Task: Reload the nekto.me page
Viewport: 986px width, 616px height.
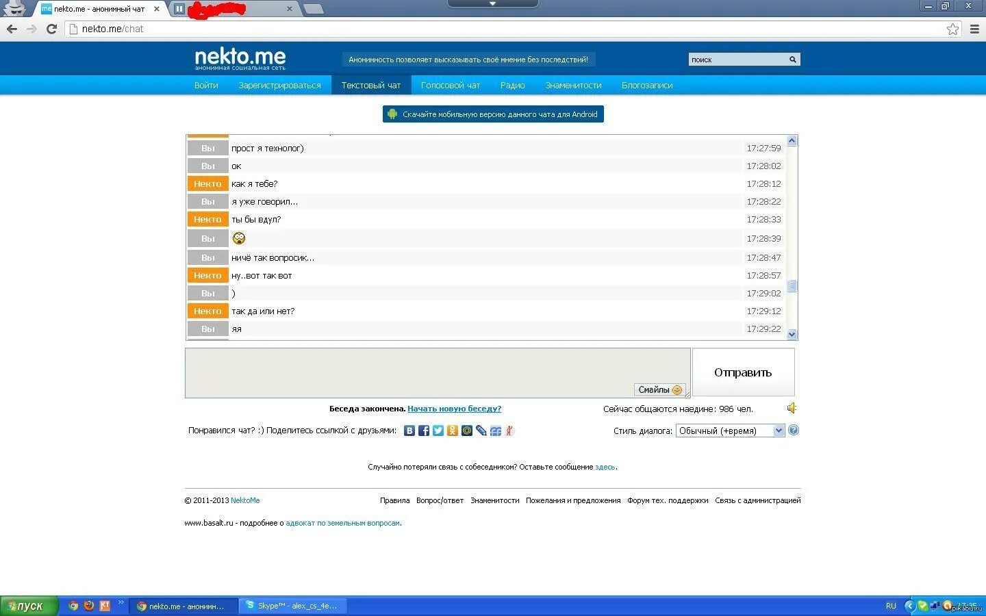Action: coord(51,29)
